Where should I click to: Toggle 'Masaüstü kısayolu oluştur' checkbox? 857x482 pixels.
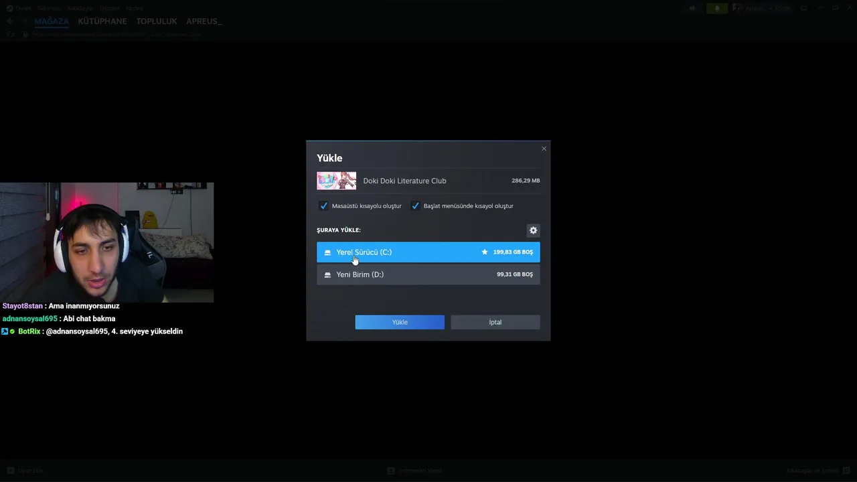323,206
